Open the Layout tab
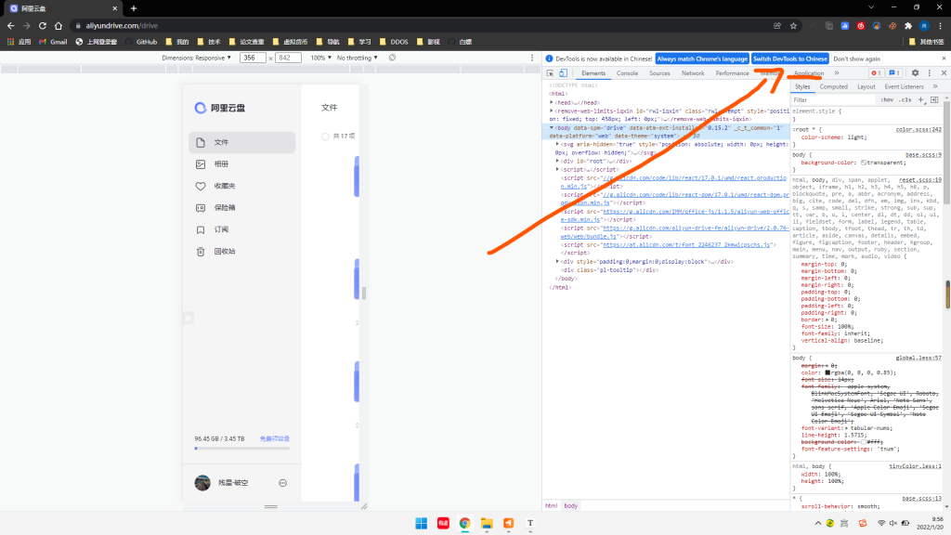This screenshot has height=535, width=951. pyautogui.click(x=866, y=86)
